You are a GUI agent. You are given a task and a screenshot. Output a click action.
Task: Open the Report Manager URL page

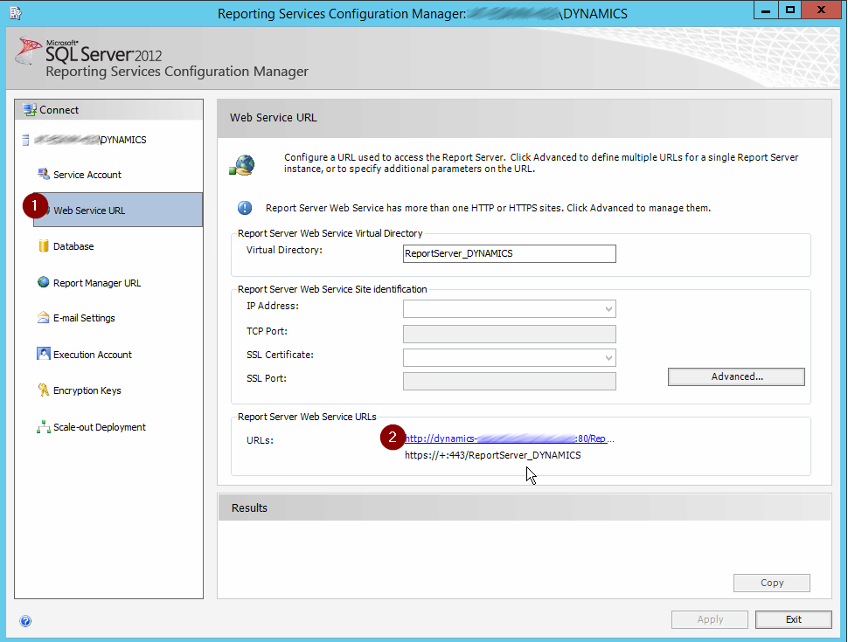97,283
